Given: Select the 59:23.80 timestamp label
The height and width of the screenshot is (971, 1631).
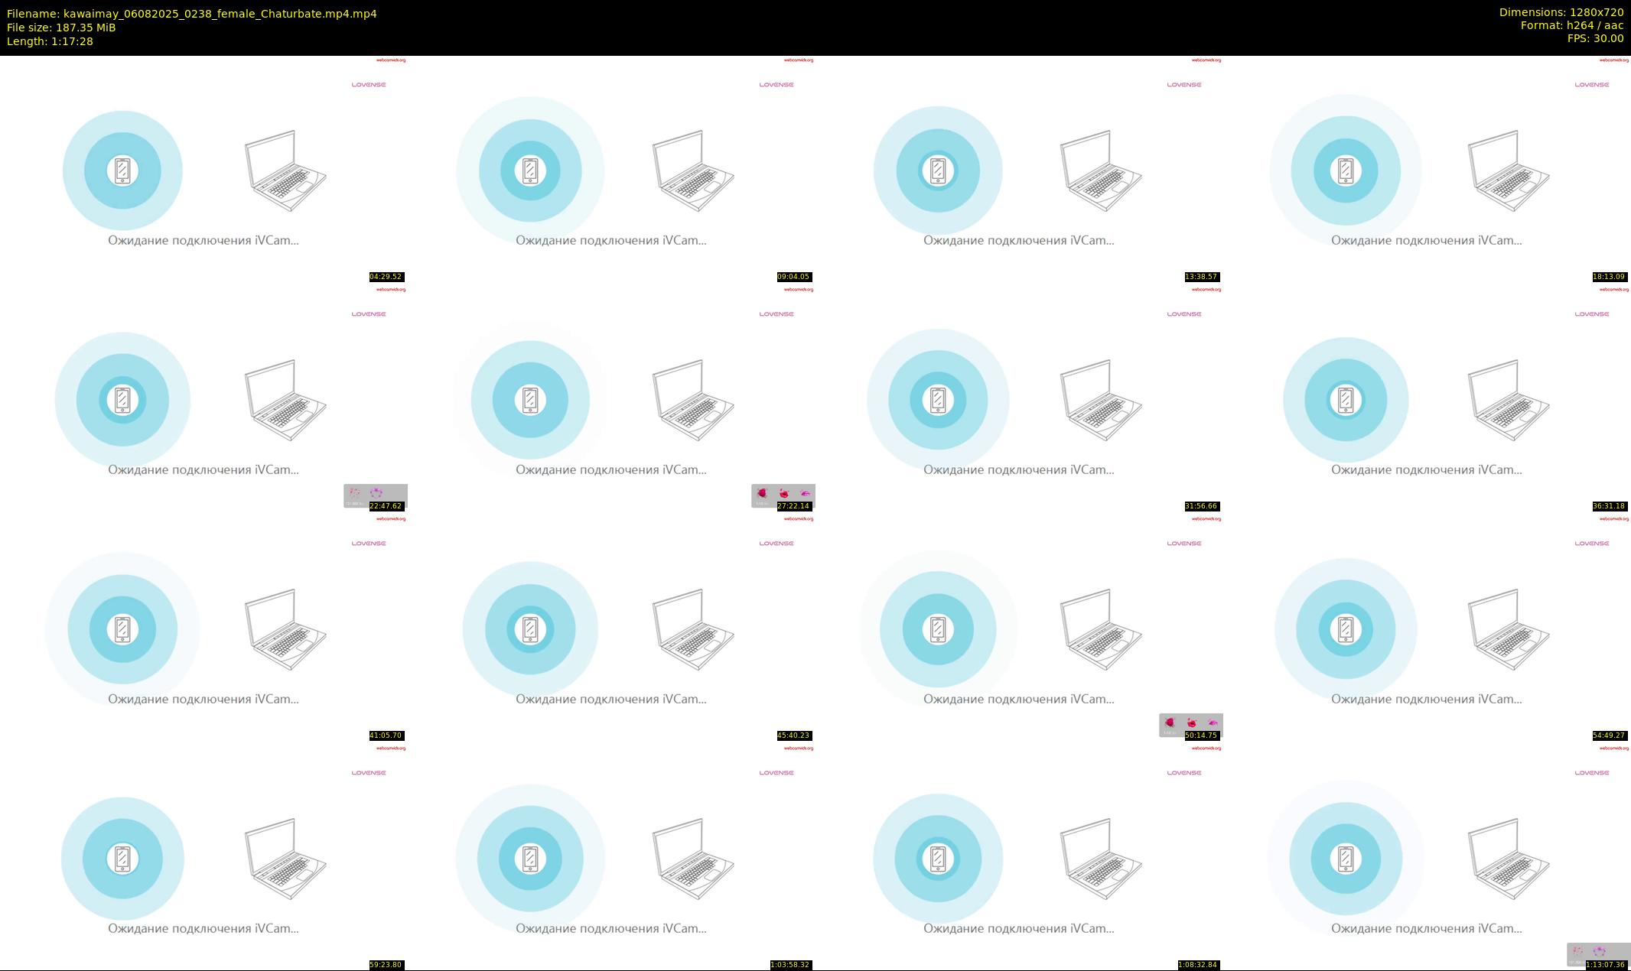Looking at the screenshot, I should pyautogui.click(x=386, y=965).
